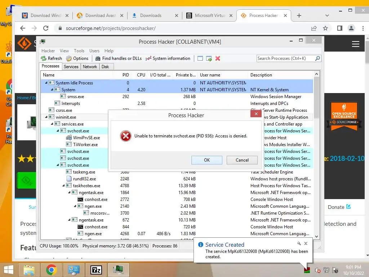Click the red X terminate toolbar icon
Screen dimensions: 369x277
coord(218,58)
